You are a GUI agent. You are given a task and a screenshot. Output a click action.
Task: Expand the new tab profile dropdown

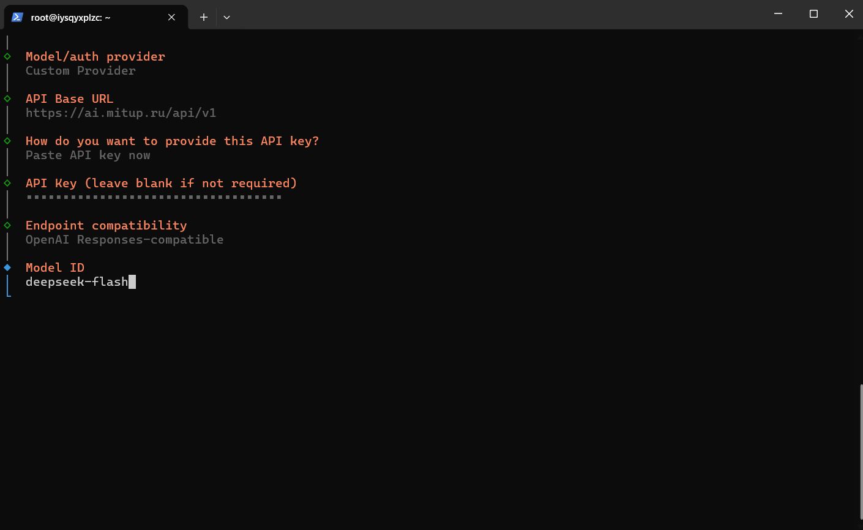tap(226, 17)
